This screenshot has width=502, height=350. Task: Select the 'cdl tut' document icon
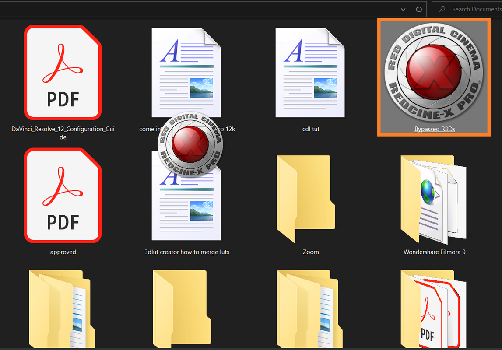tap(310, 73)
